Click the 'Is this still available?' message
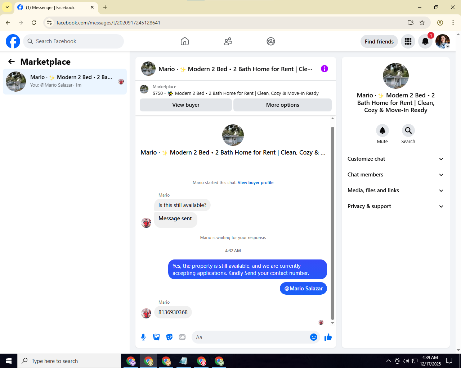 (182, 205)
